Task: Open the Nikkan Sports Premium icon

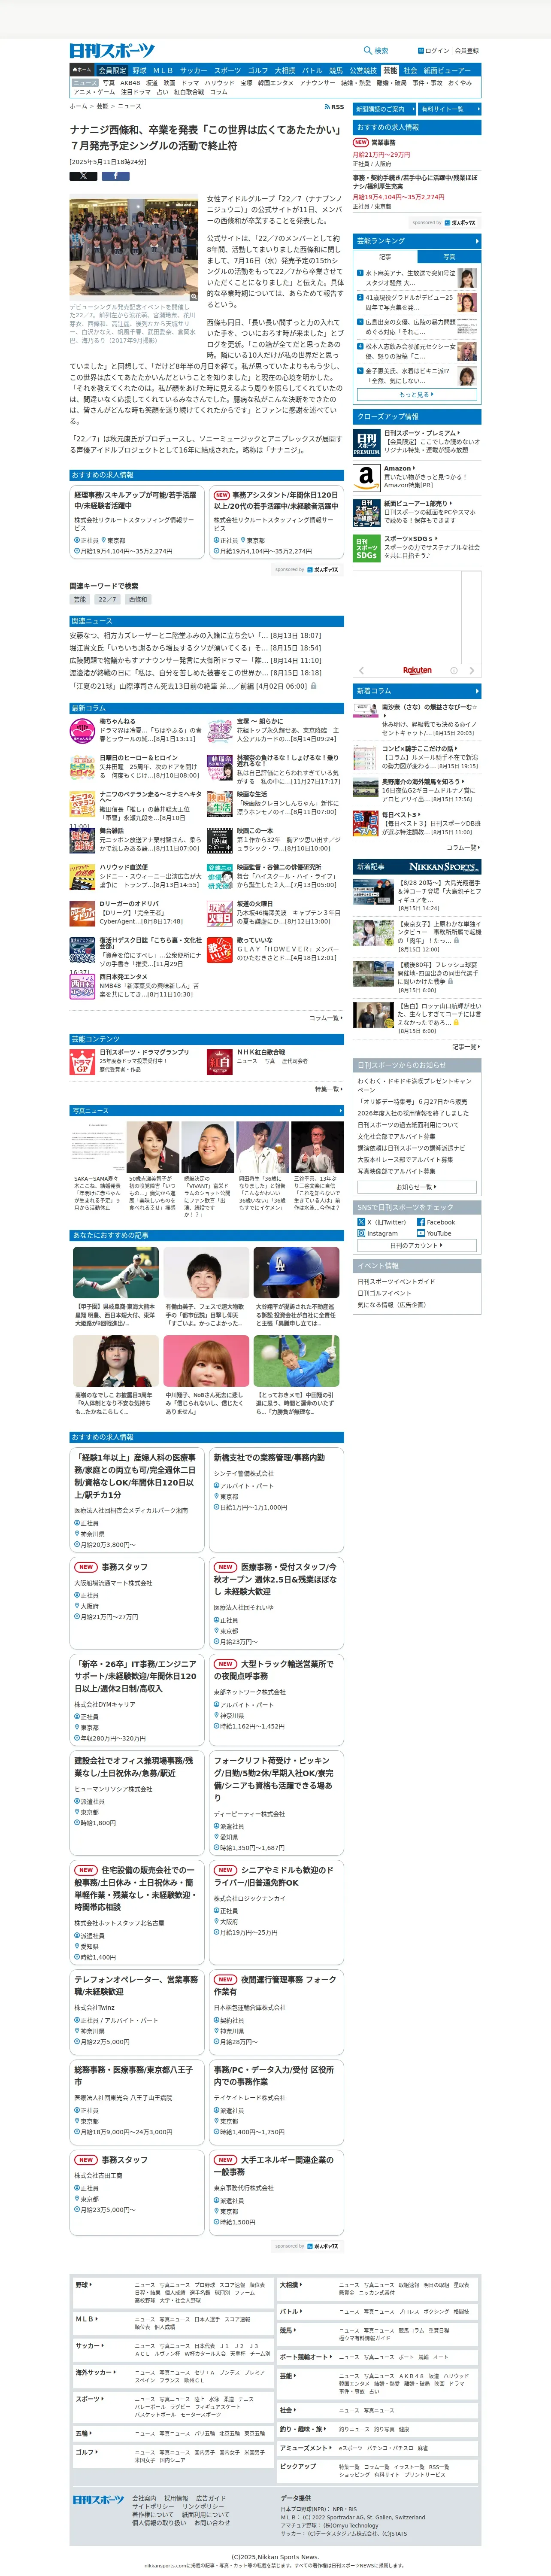Action: (x=366, y=443)
